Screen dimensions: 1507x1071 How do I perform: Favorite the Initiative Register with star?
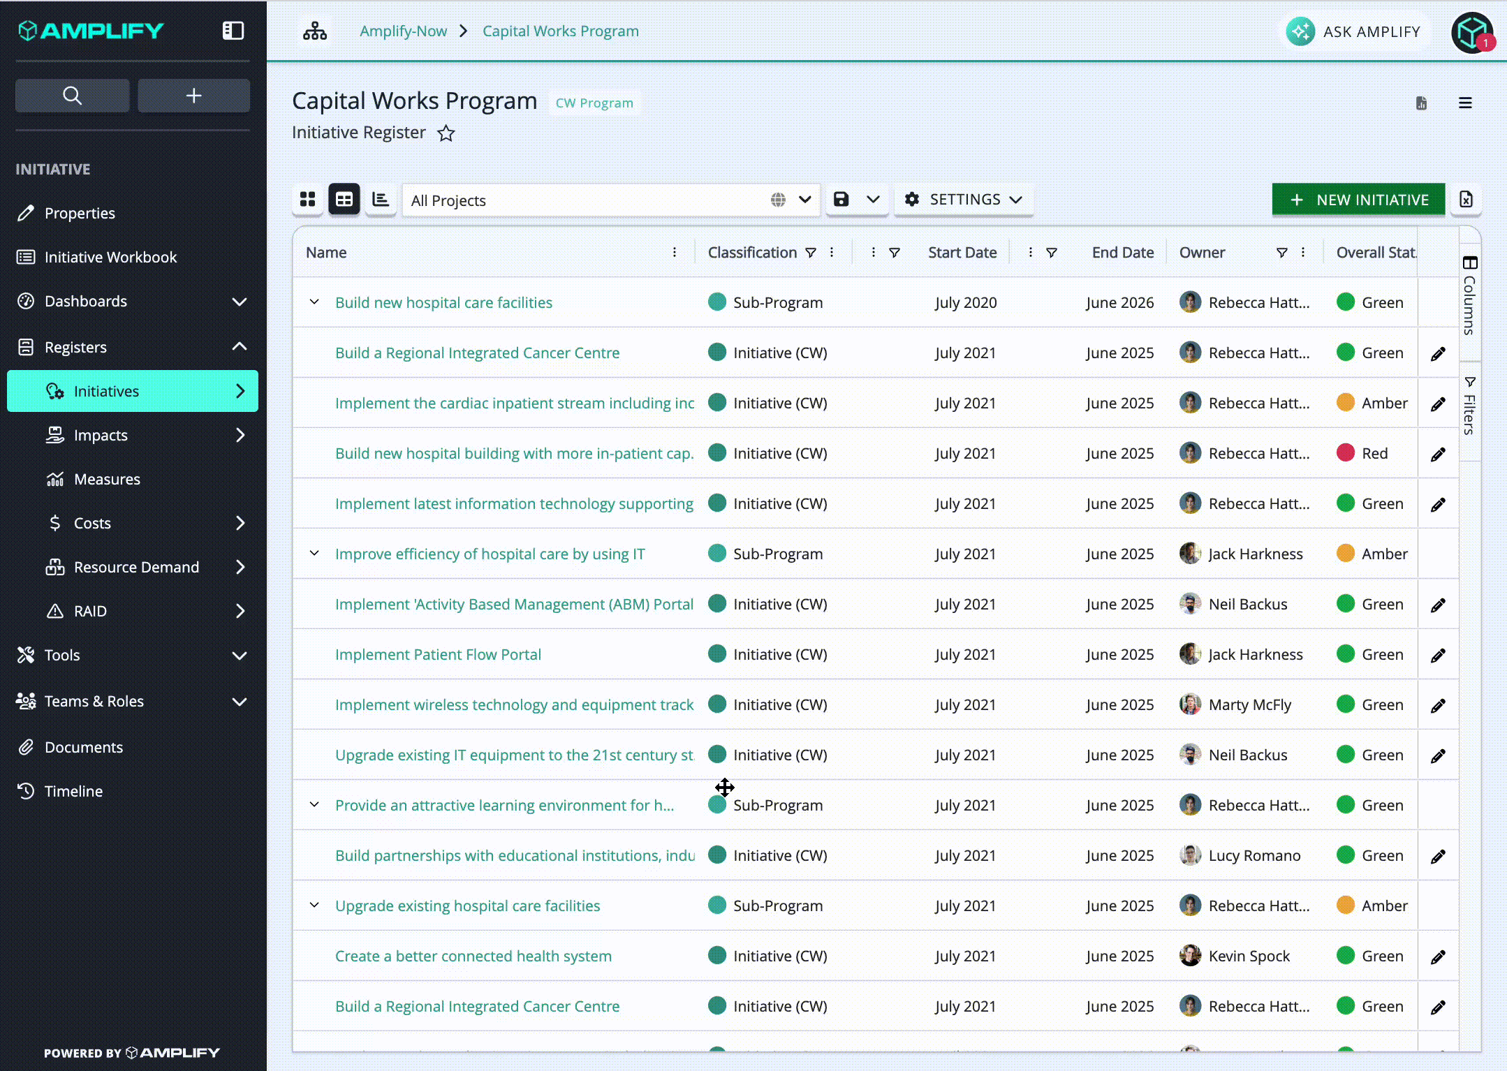tap(446, 133)
